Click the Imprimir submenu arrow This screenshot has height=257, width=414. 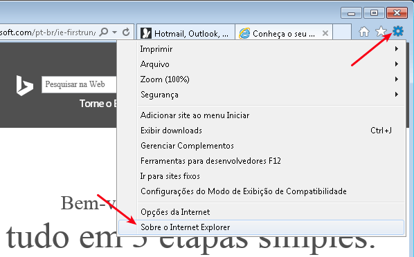tap(396, 49)
